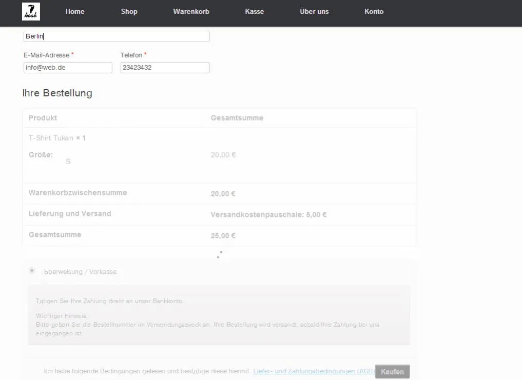
Task: Click the Lieferung und Versand label
Action: [70, 214]
